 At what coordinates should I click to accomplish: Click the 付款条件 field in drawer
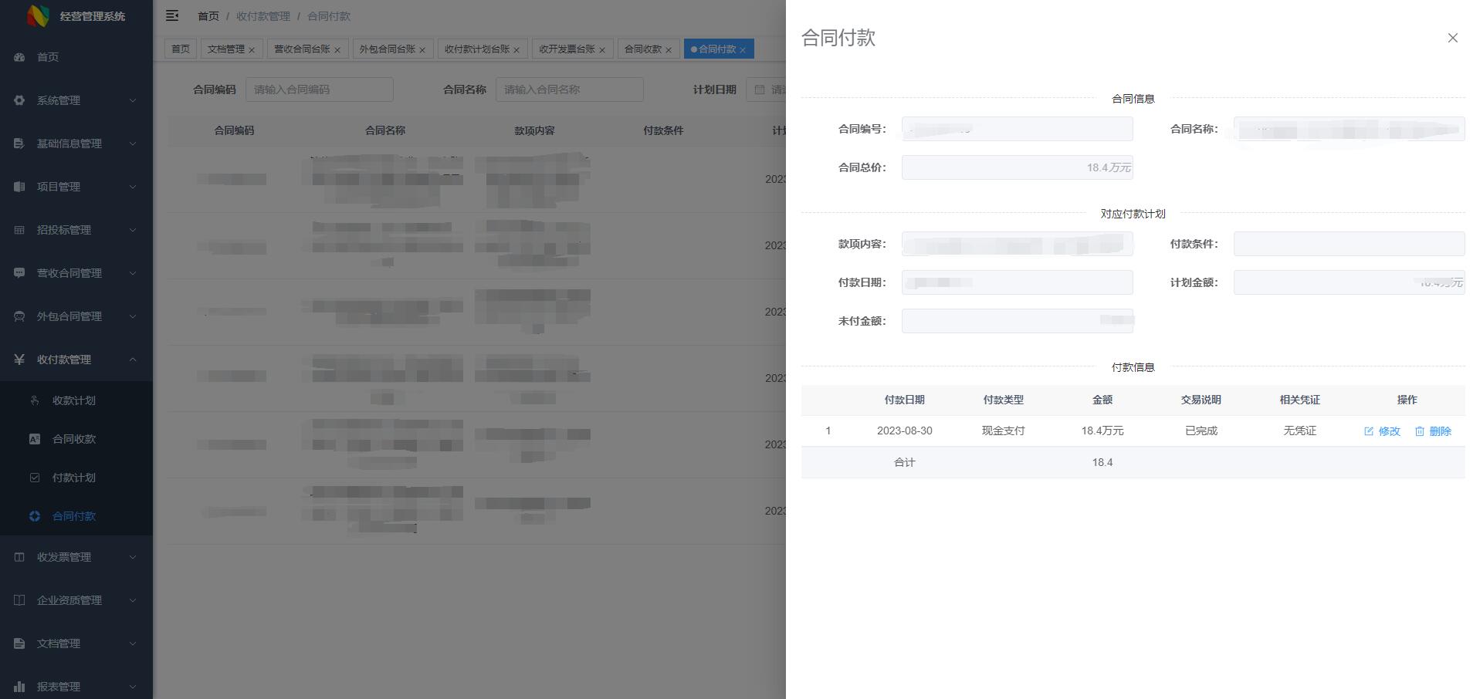point(1350,244)
